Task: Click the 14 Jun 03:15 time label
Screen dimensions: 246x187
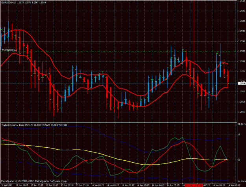Action: coord(143,185)
